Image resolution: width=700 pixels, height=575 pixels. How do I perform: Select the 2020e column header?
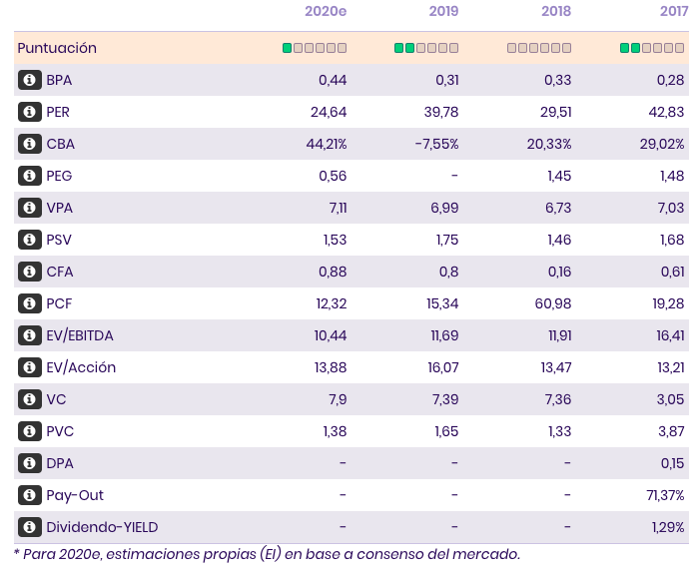coord(326,11)
